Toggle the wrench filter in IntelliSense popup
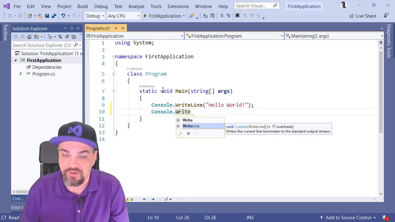The width and height of the screenshot is (395, 222). (181, 134)
